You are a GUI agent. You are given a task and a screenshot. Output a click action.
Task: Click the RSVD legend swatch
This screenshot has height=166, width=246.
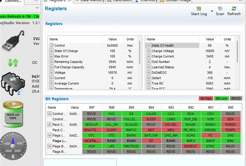236,98
